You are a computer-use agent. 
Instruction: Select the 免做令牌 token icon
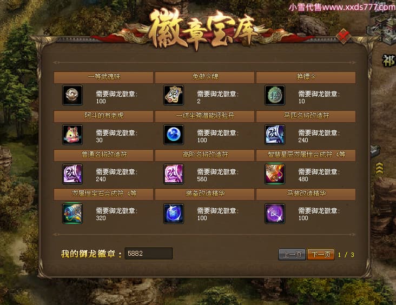(x=174, y=95)
